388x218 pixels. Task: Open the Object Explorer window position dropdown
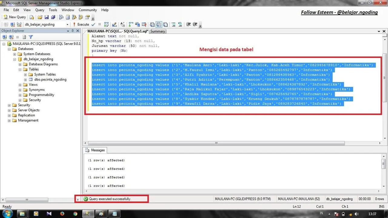[68, 31]
